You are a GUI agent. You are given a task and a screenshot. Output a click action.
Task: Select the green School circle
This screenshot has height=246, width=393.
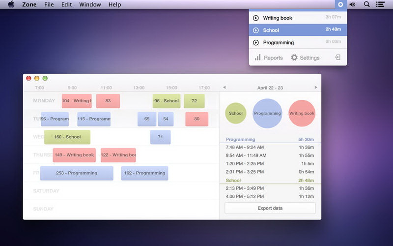[x=236, y=113]
